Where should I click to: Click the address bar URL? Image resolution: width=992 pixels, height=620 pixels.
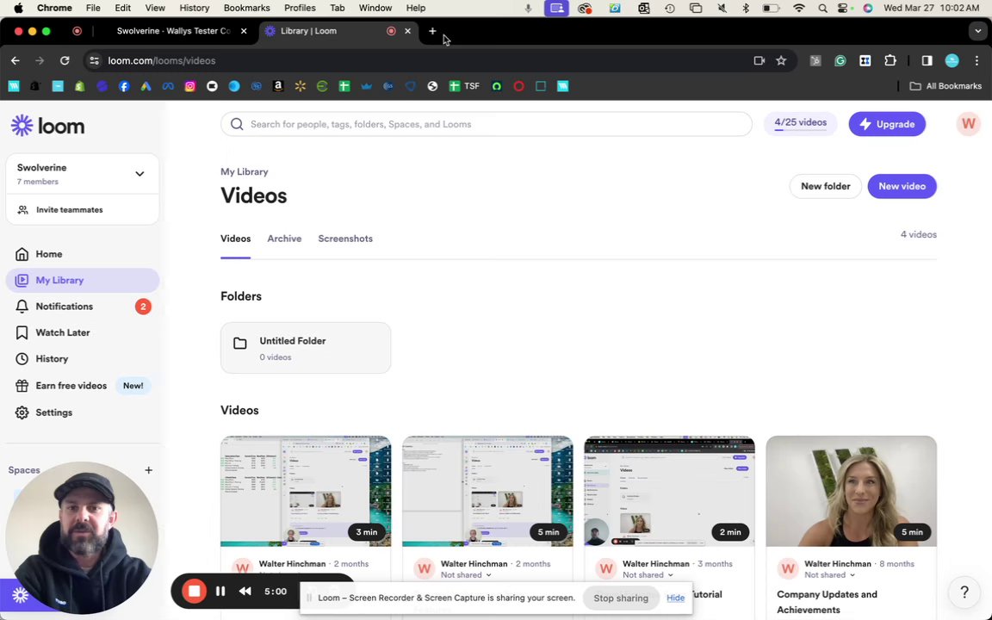161,61
